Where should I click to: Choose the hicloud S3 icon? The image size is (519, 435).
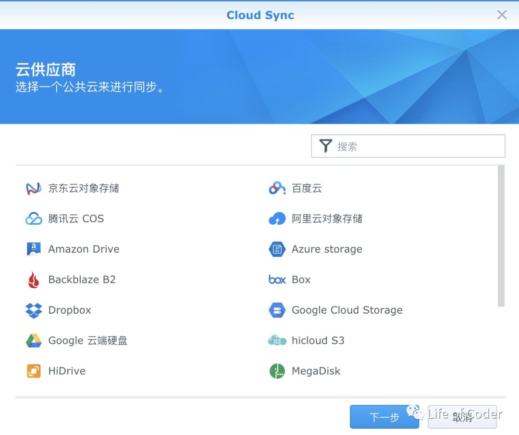[x=277, y=341]
